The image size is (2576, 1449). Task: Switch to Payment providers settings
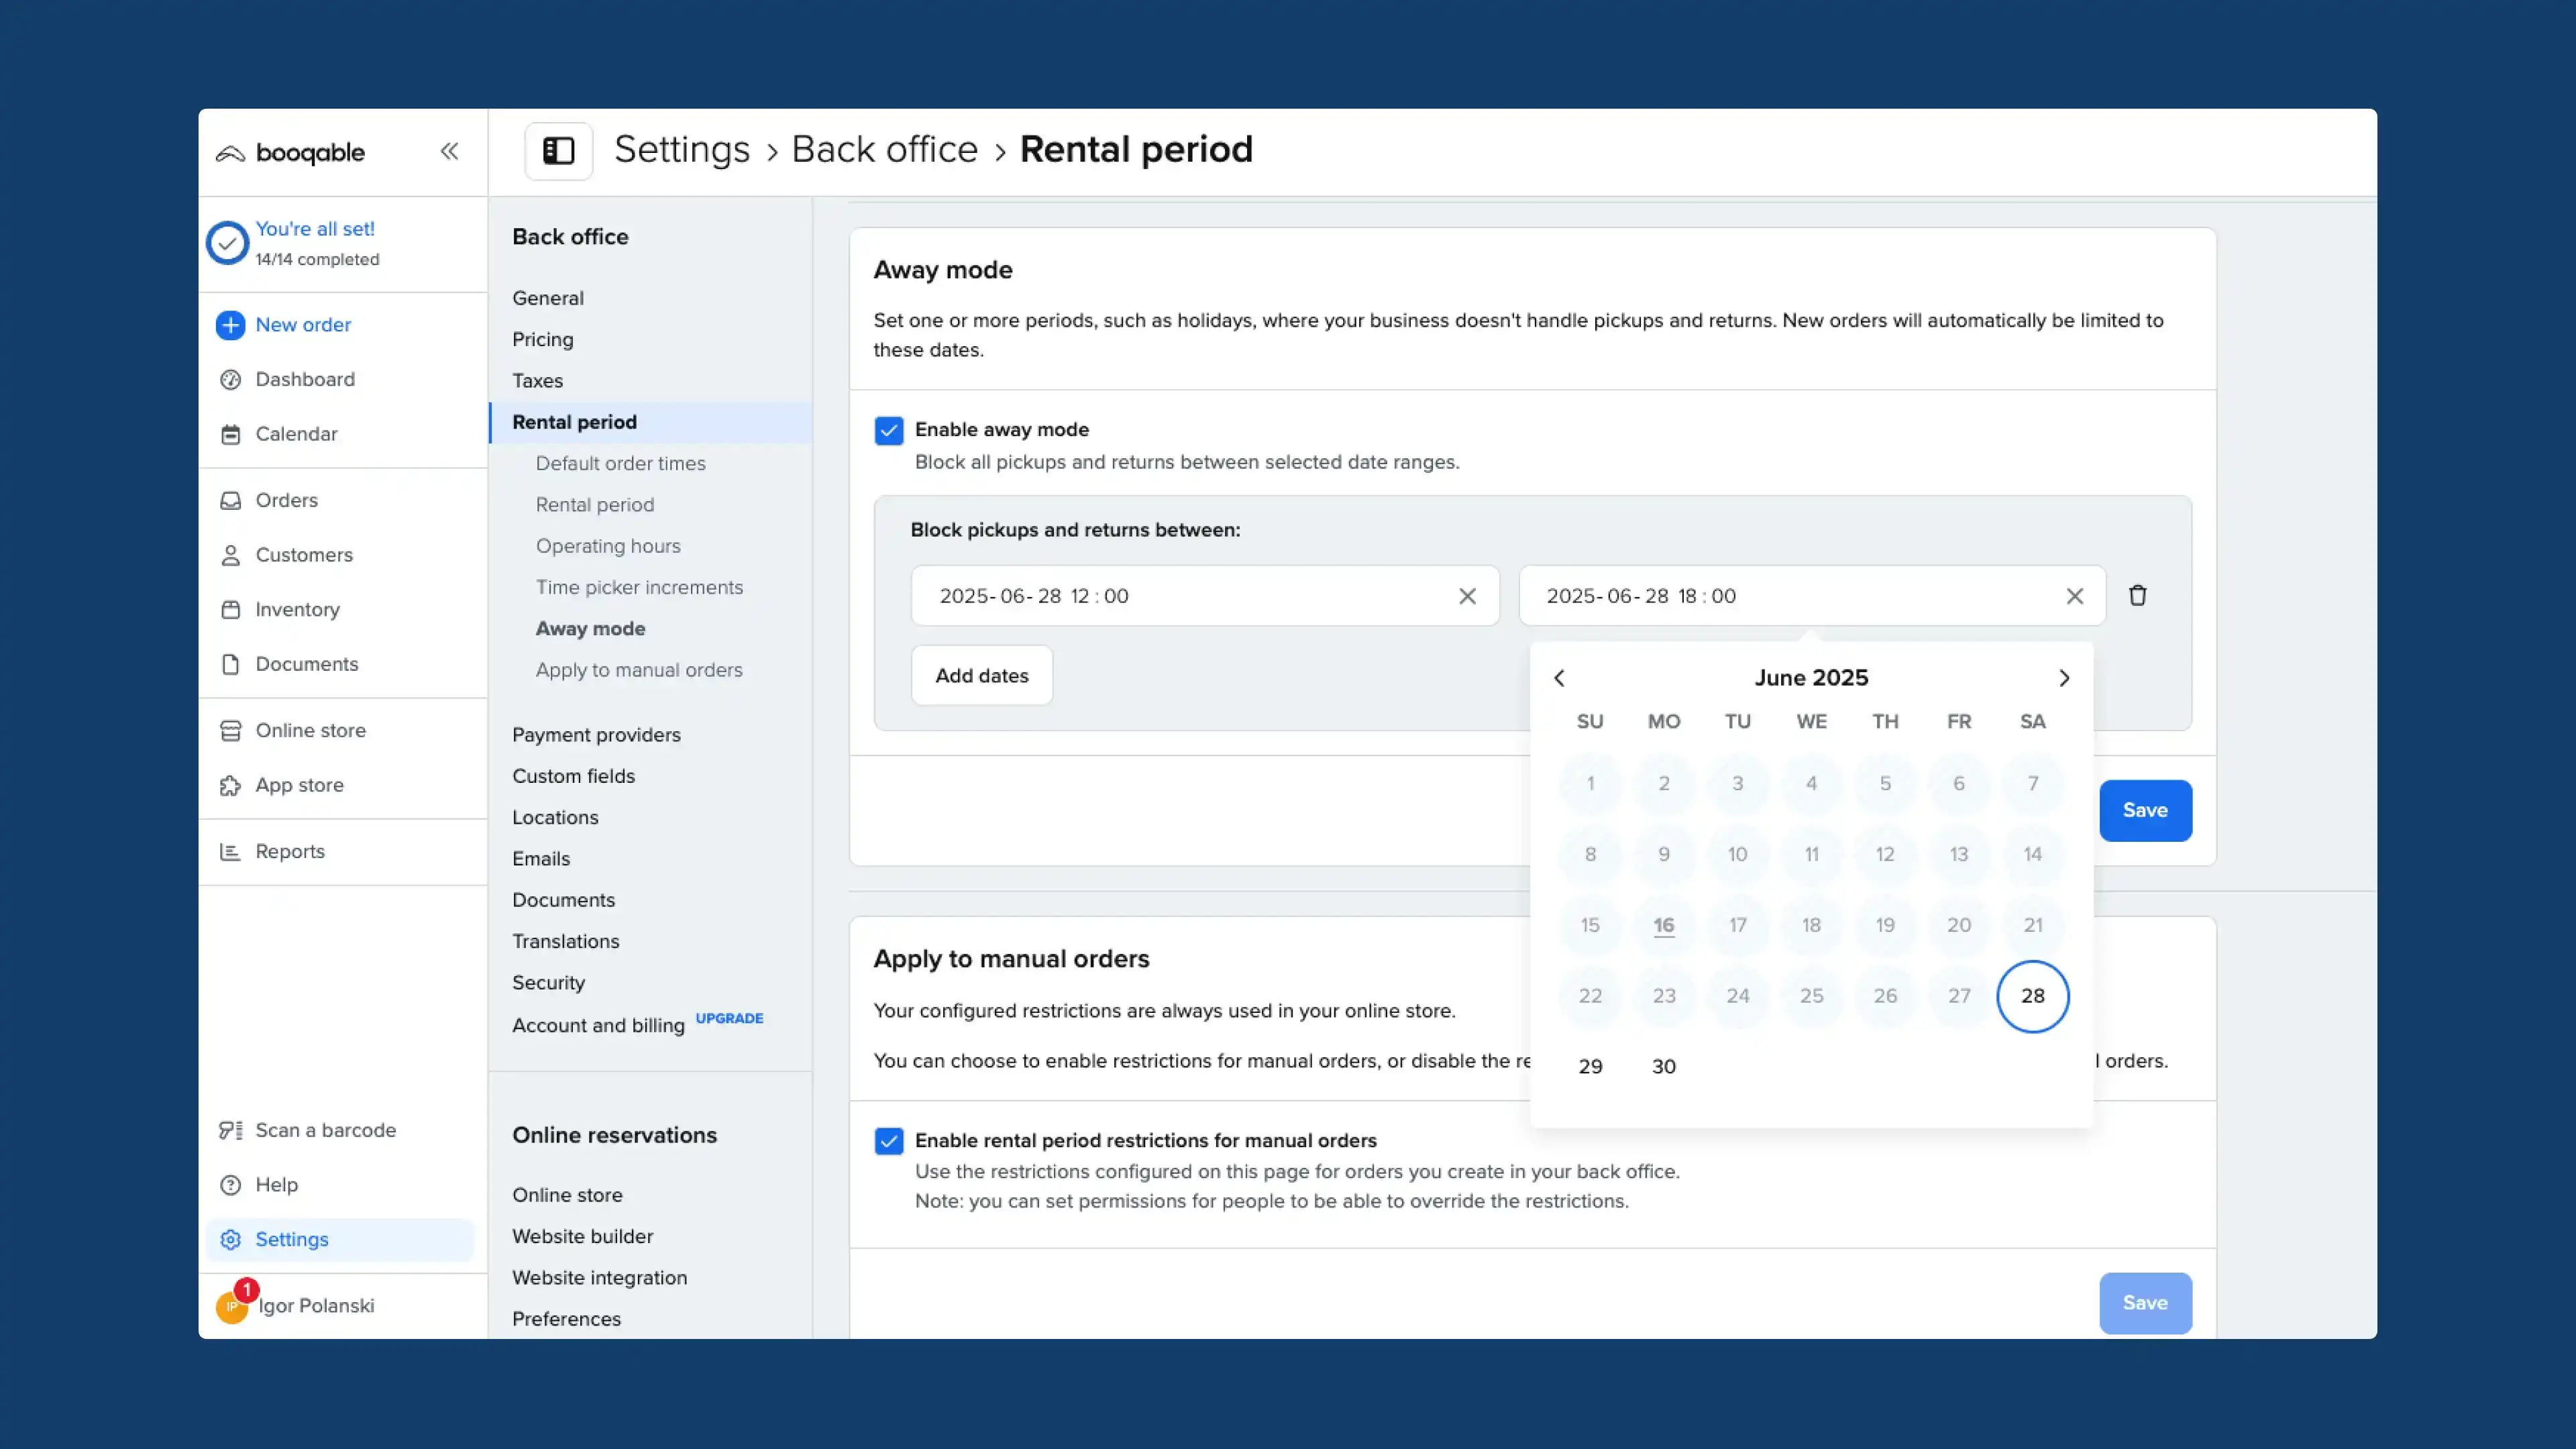[x=596, y=734]
